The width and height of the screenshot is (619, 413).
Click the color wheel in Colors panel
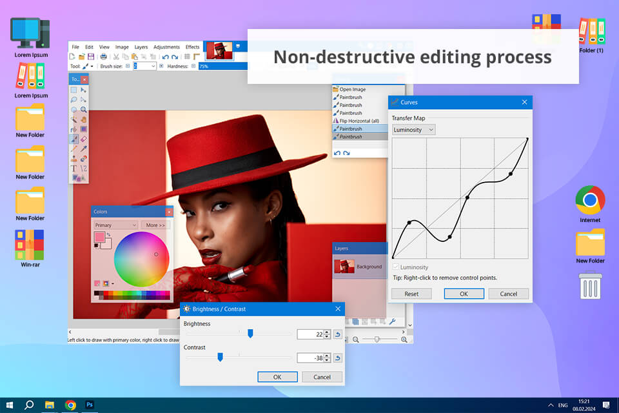tap(142, 259)
